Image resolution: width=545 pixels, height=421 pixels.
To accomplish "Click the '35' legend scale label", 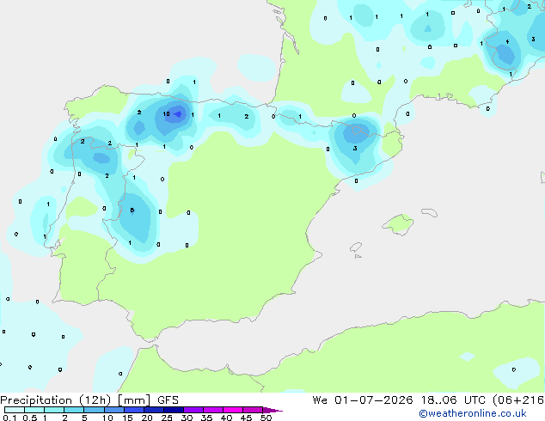I will click(x=206, y=418).
